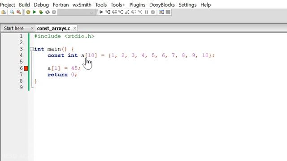The image size is (287, 161).
Task: Click the Run to cursor debugger icon
Action: pyautogui.click(x=108, y=12)
